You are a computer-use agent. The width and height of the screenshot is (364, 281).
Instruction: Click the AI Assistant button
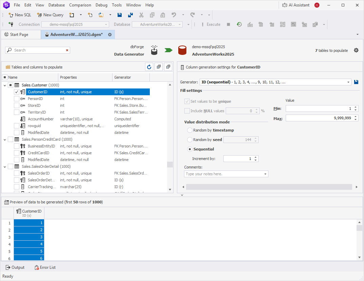coord(296,5)
